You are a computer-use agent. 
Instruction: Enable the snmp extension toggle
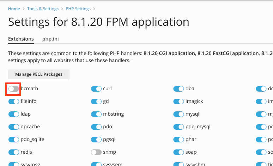(96, 152)
